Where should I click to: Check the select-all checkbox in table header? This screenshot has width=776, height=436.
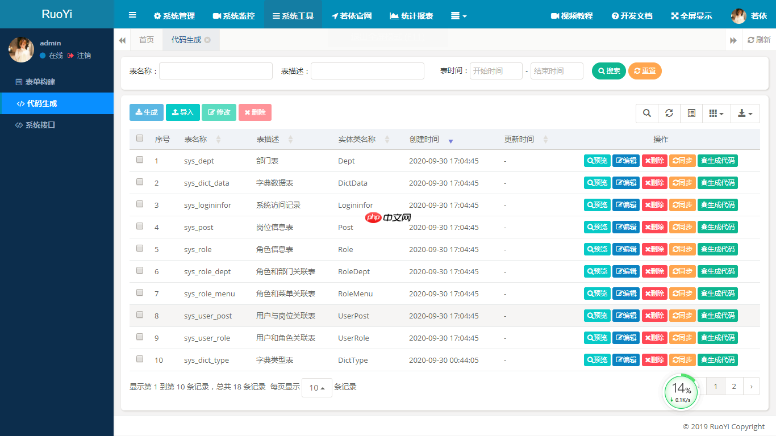click(x=139, y=138)
